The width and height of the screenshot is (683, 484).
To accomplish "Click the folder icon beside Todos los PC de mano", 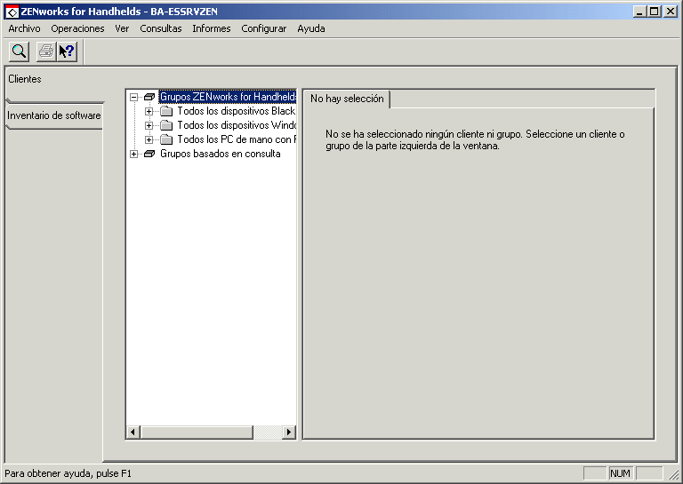I will click(166, 140).
